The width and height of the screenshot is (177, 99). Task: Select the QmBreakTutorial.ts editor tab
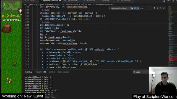tap(51, 1)
